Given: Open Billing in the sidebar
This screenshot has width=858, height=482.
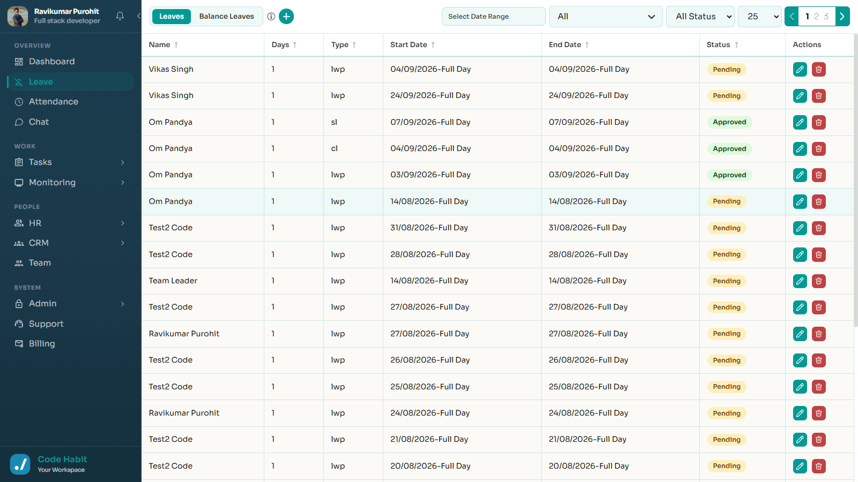Looking at the screenshot, I should pos(70,344).
